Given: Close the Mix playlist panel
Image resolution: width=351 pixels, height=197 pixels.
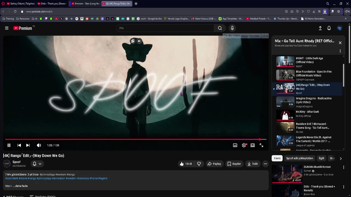Looking at the screenshot, I should pos(340,43).
